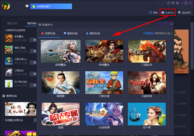The image size is (194, 136).
Task: Click the 开通蓝钻 link
Action: click(148, 33)
